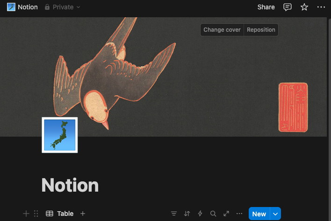Open the comments panel icon

pyautogui.click(x=288, y=7)
